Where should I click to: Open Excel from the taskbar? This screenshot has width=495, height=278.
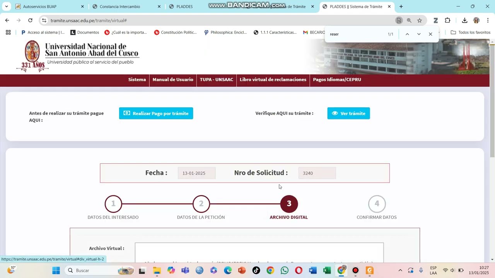tap(327, 270)
